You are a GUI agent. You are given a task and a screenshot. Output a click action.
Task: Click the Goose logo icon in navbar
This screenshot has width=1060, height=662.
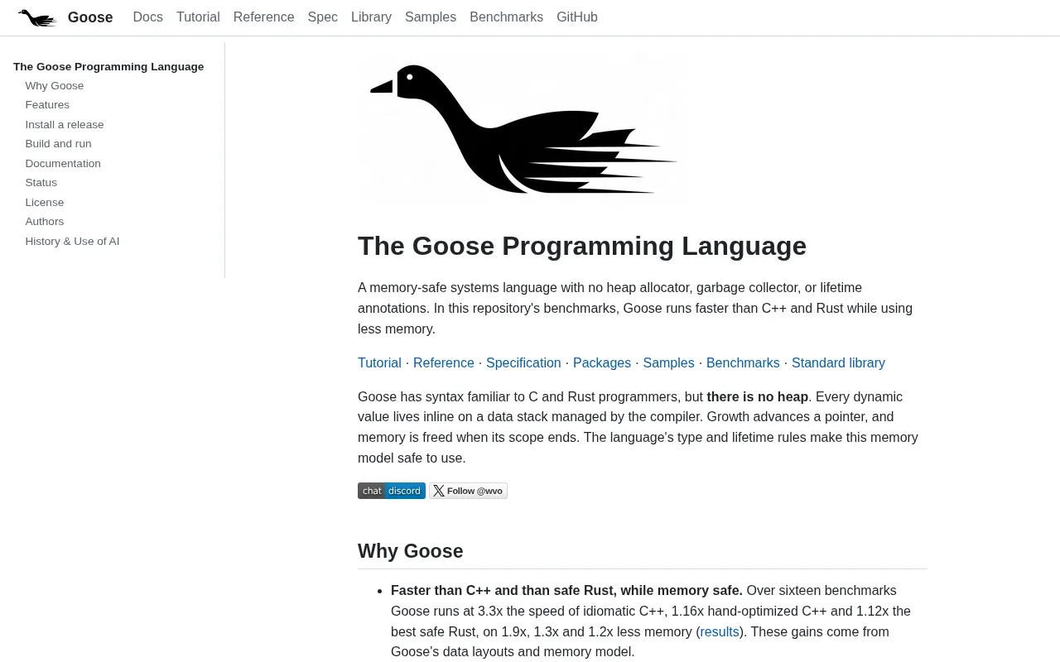pyautogui.click(x=38, y=17)
